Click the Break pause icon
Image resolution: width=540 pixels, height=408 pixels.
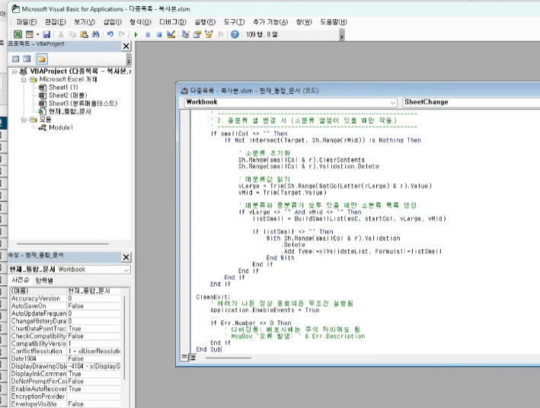tap(148, 34)
